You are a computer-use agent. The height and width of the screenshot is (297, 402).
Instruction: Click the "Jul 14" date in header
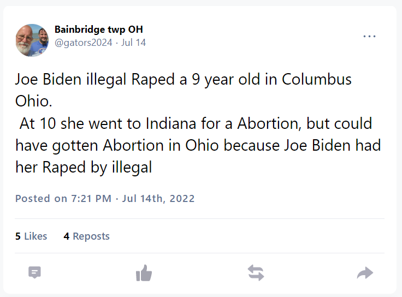pyautogui.click(x=134, y=42)
